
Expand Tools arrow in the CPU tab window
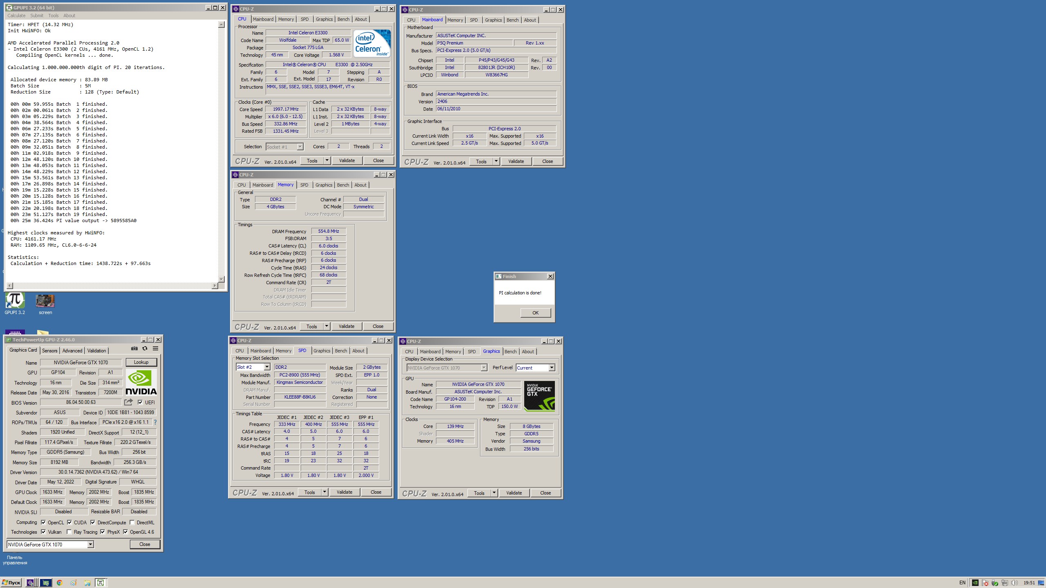coord(327,160)
